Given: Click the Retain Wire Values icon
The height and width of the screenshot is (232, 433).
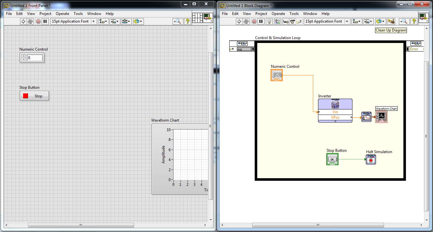Looking at the screenshot, I should [x=277, y=21].
